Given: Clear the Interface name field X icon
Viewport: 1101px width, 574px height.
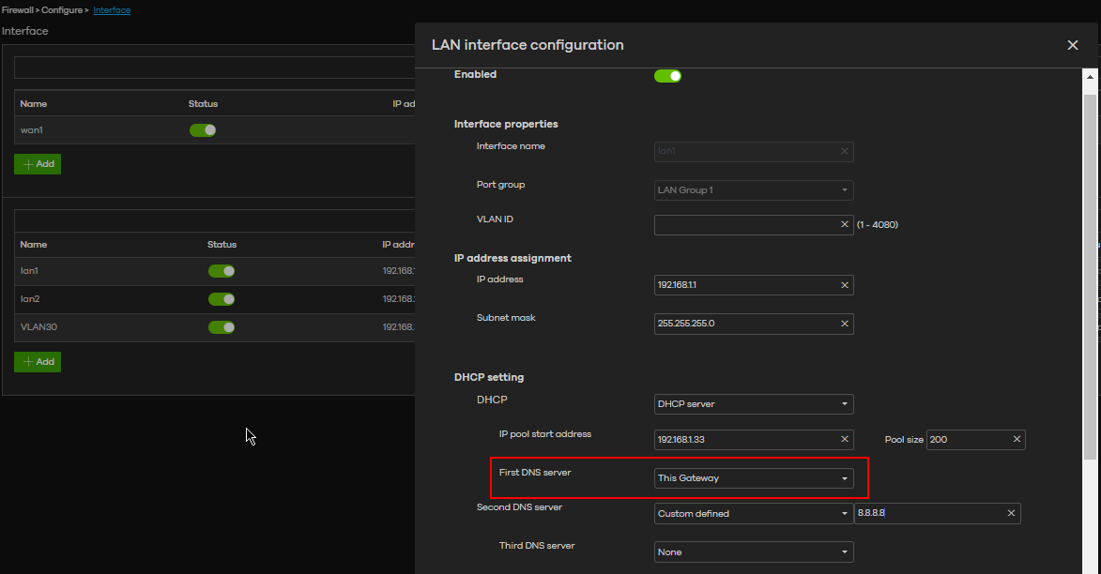Looking at the screenshot, I should 844,151.
